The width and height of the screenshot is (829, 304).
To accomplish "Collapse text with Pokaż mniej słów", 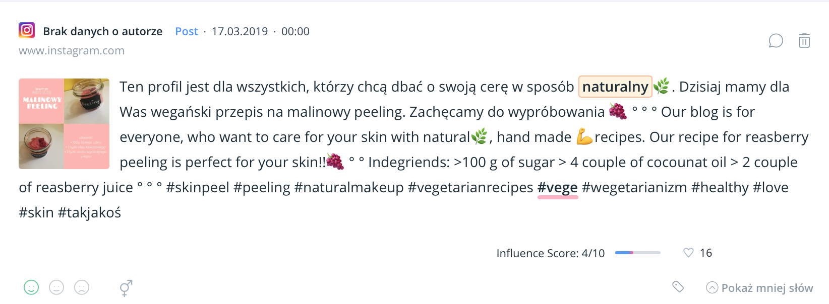I will pyautogui.click(x=767, y=288).
